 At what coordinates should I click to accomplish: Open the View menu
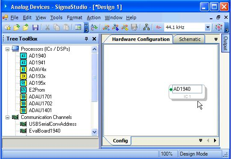click(41, 17)
